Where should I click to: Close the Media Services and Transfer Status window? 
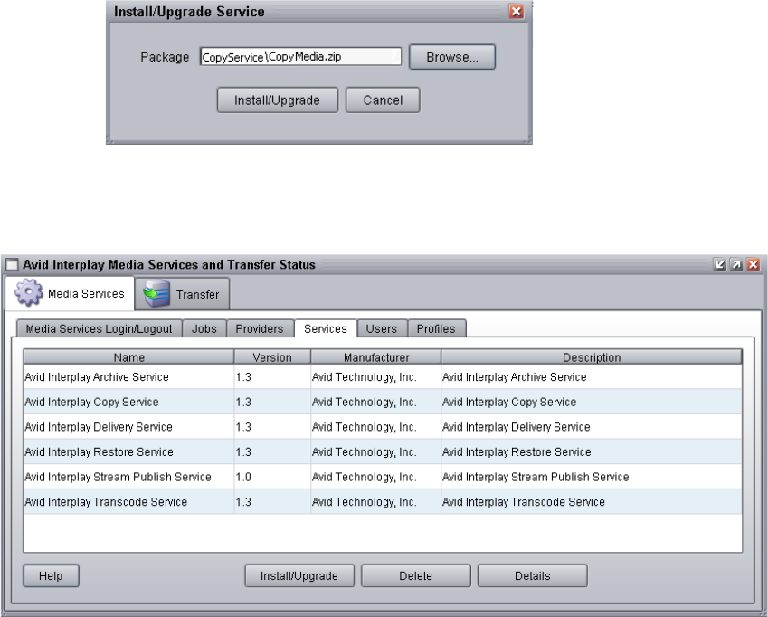click(754, 264)
